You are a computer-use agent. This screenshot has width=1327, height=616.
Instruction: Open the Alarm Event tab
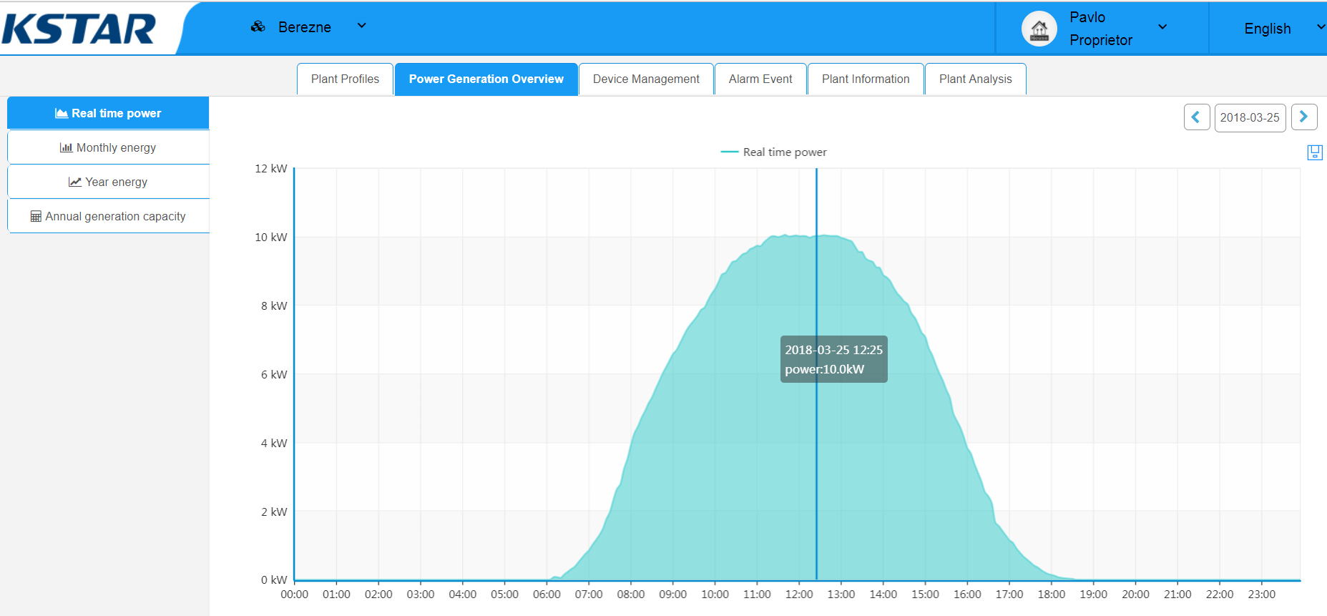tap(760, 79)
